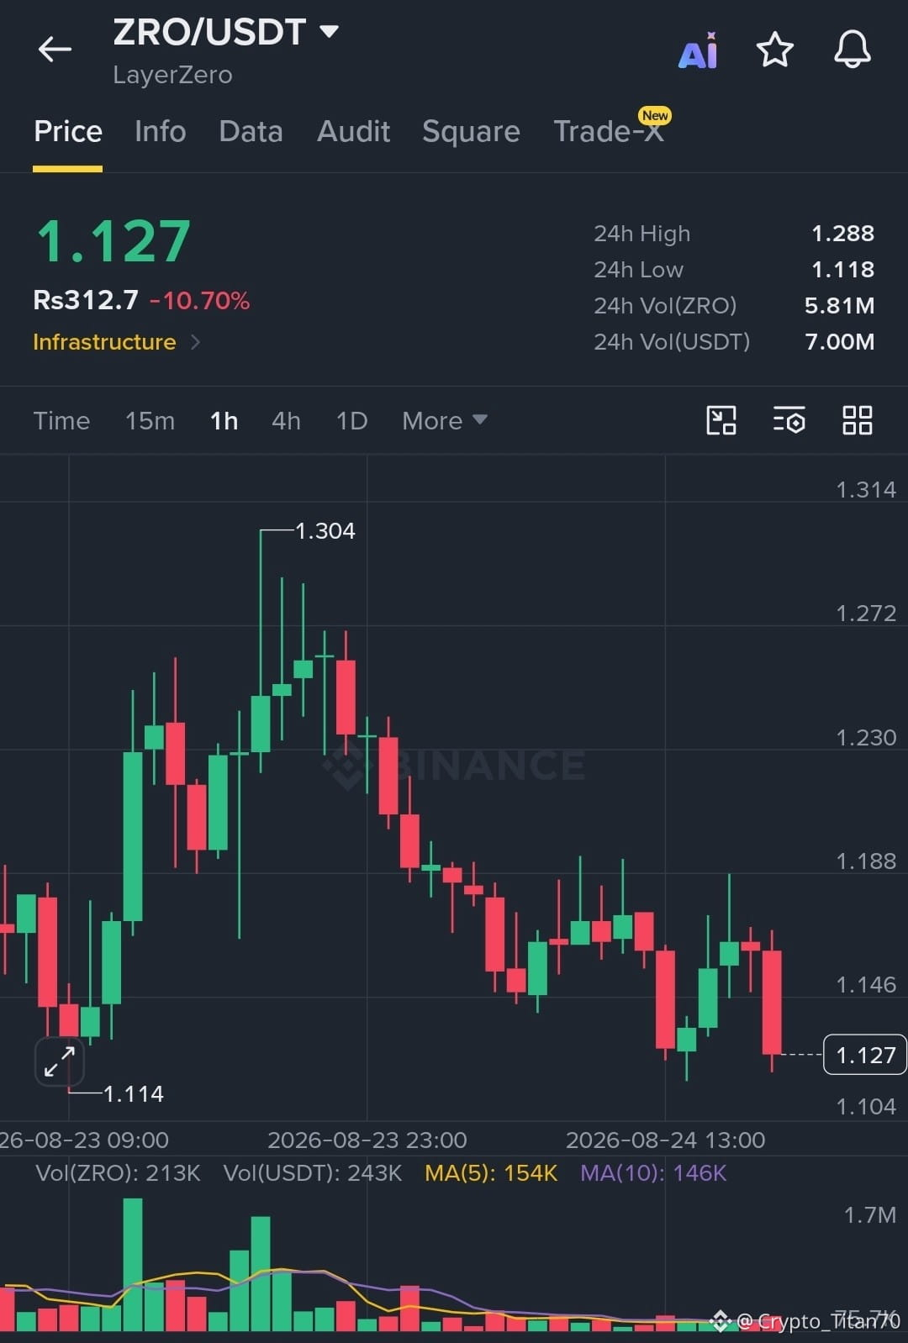Tap the 2026-08-23 23:00 time label
The image size is (908, 1343).
tap(367, 1140)
